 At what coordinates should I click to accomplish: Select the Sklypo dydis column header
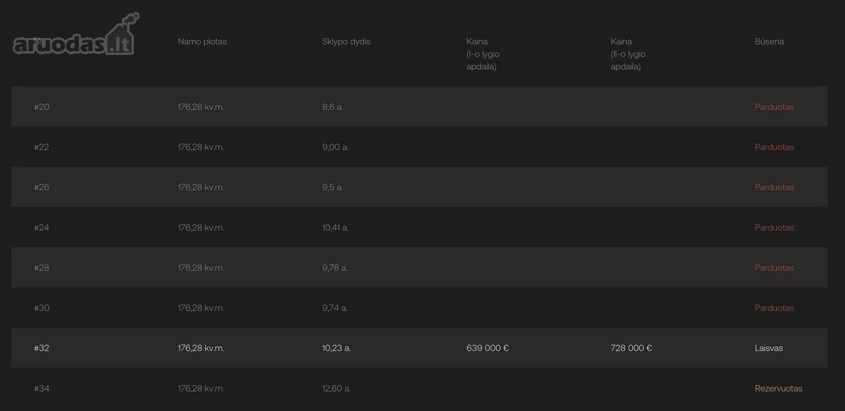[x=346, y=42]
